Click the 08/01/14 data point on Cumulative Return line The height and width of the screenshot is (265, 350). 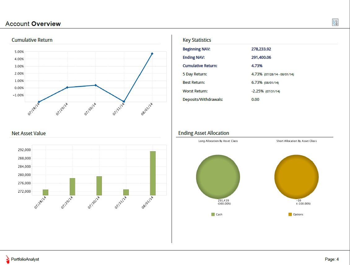[152, 54]
